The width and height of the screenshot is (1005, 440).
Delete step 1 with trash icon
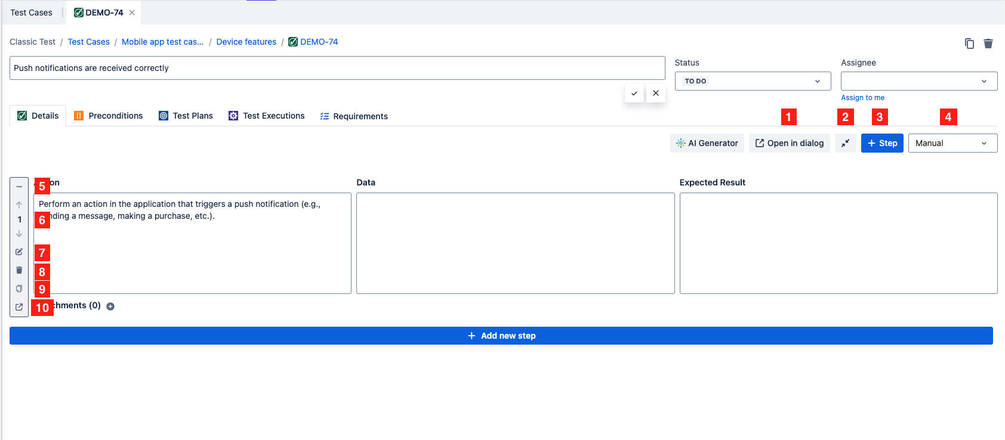tap(19, 270)
